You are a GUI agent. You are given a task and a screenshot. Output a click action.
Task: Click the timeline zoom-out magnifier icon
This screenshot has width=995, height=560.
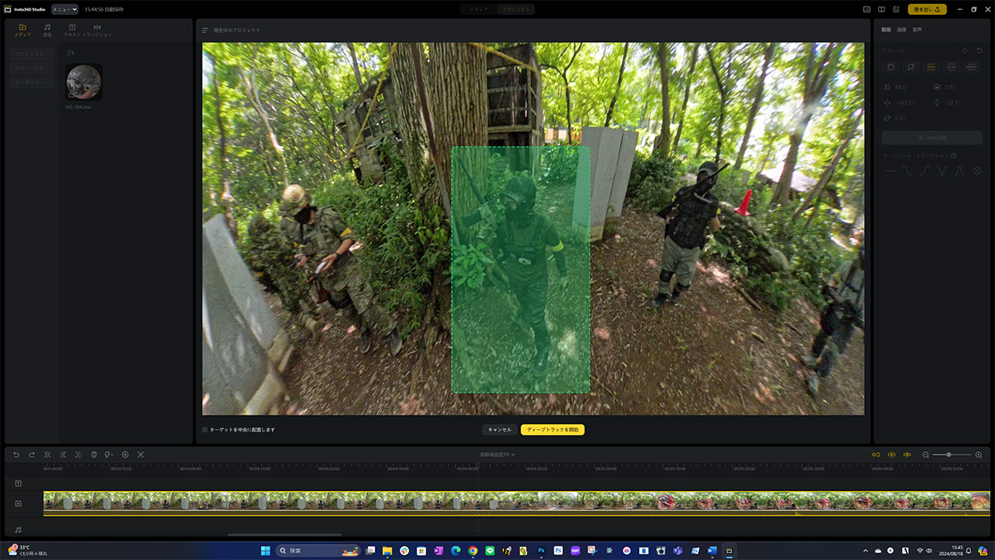point(926,455)
